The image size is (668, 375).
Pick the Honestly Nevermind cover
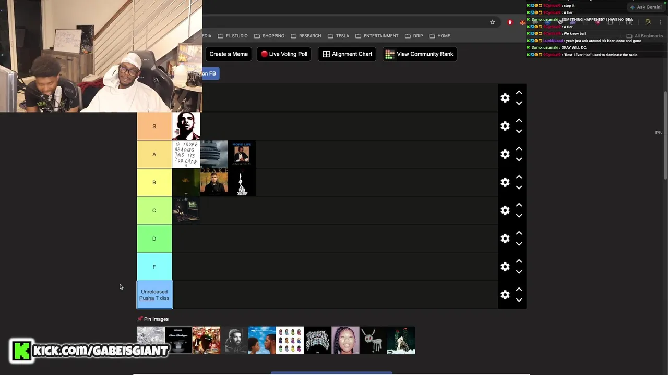pyautogui.click(x=318, y=340)
